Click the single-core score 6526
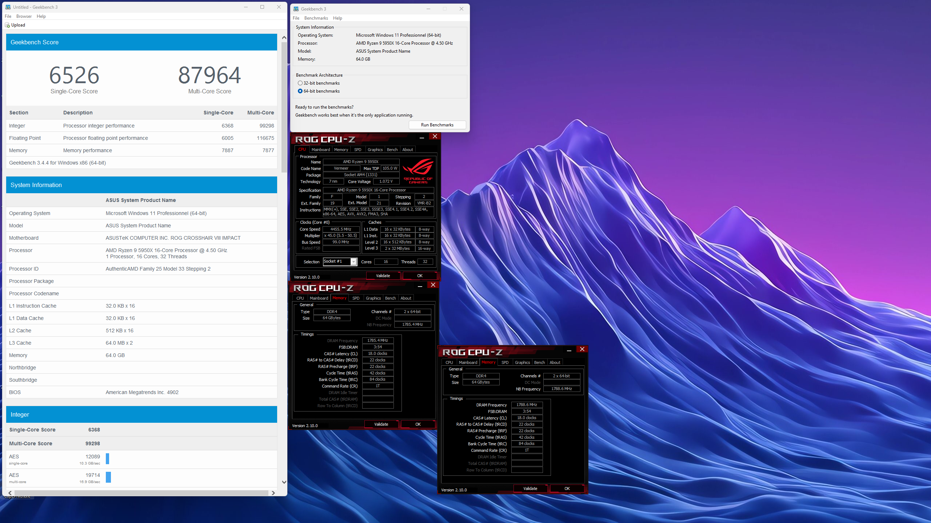Image resolution: width=931 pixels, height=523 pixels. [74, 75]
